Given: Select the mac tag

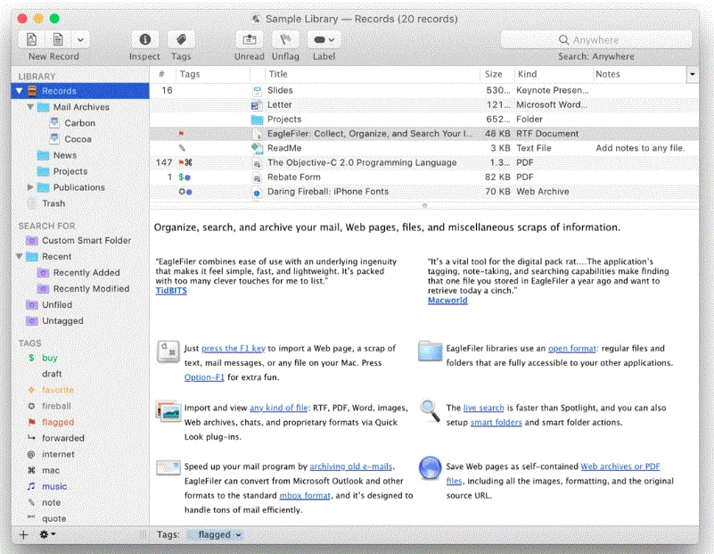Looking at the screenshot, I should point(51,470).
